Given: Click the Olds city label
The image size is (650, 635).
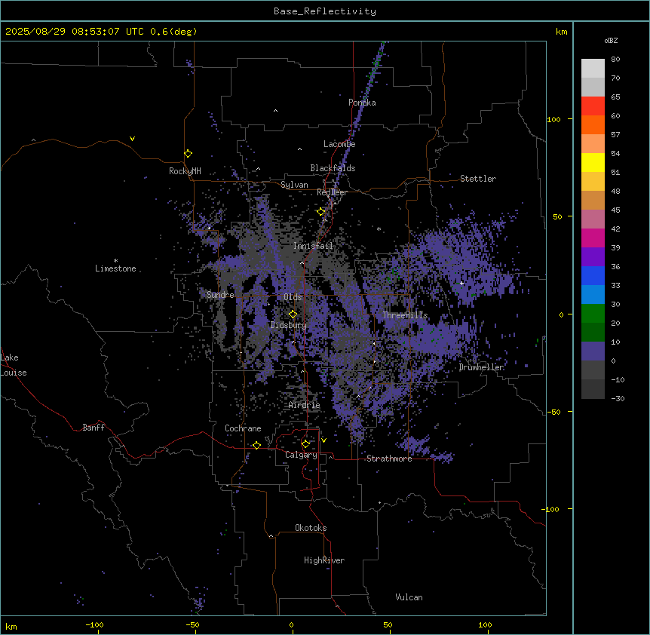Looking at the screenshot, I should point(293,297).
